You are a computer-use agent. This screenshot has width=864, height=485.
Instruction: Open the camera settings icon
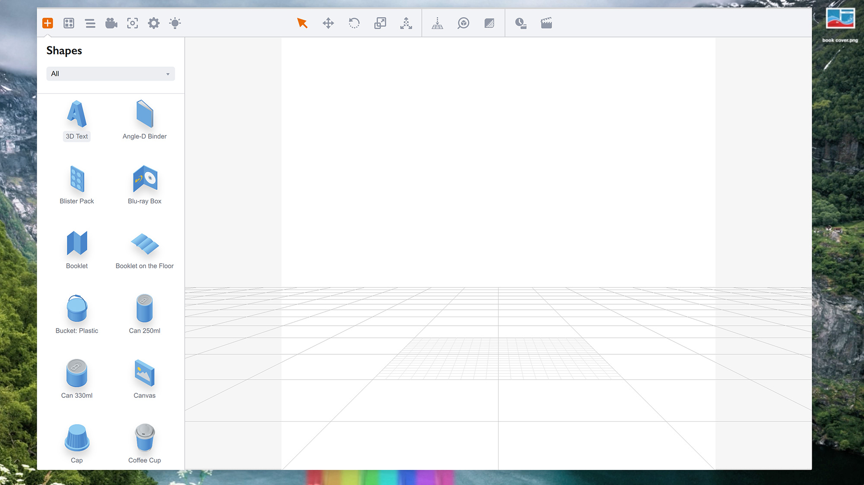tap(111, 23)
